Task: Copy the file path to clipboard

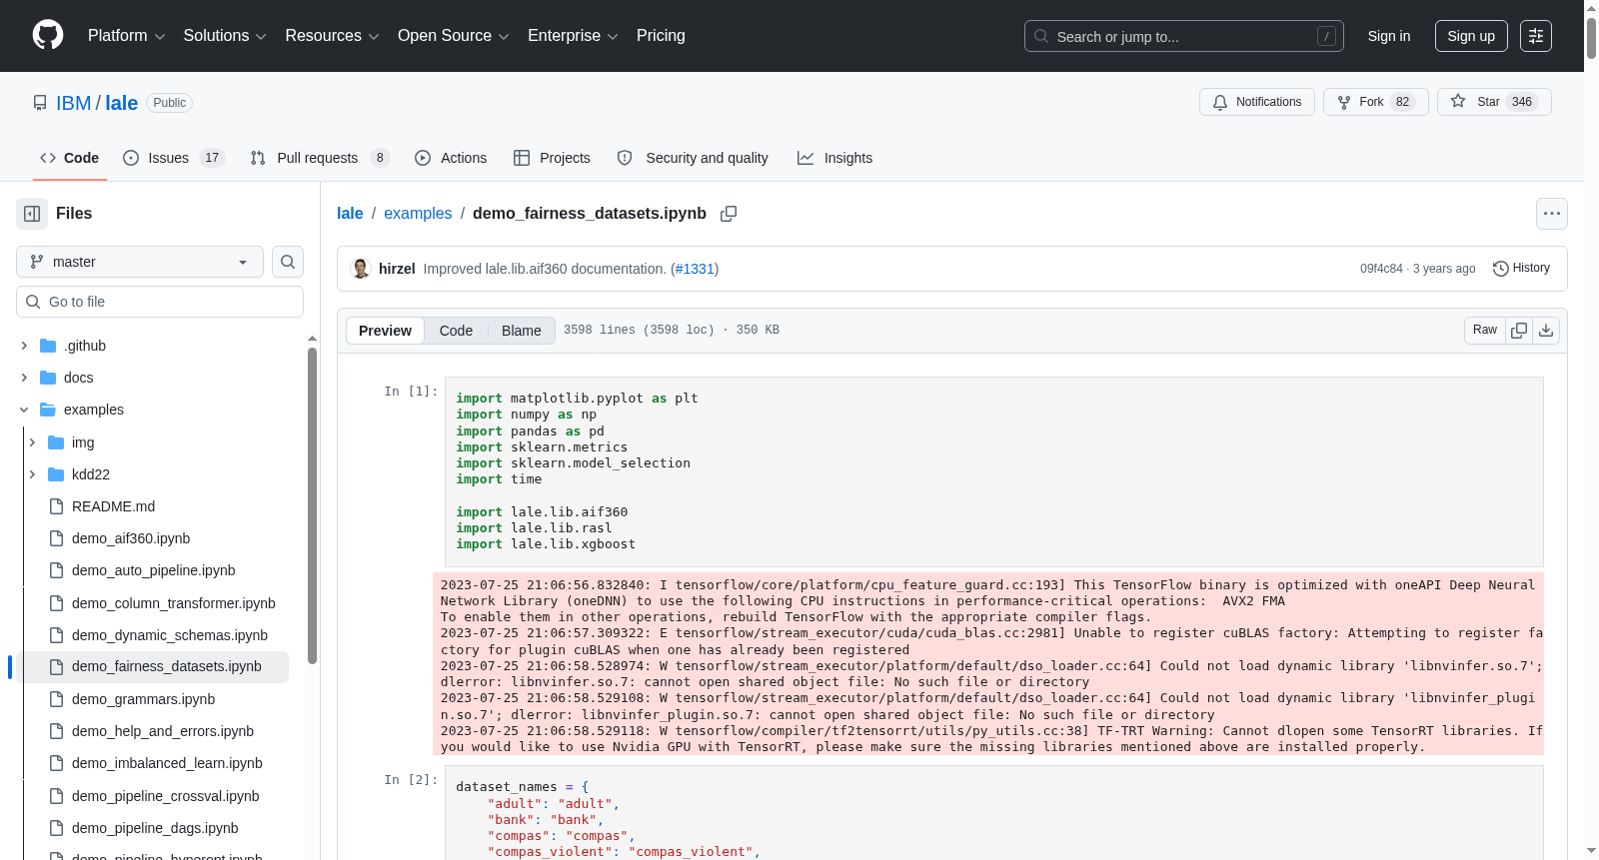Action: point(729,214)
